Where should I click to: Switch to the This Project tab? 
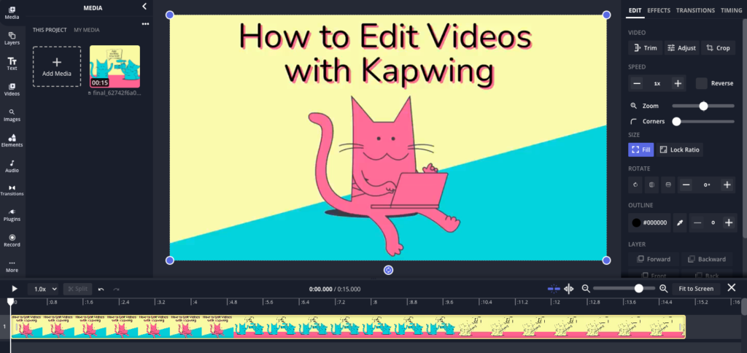coord(50,30)
